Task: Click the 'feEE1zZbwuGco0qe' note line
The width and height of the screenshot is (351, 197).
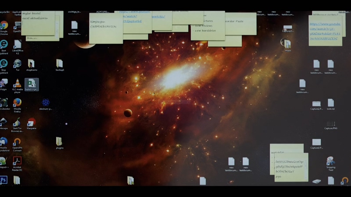Action: coord(290,162)
